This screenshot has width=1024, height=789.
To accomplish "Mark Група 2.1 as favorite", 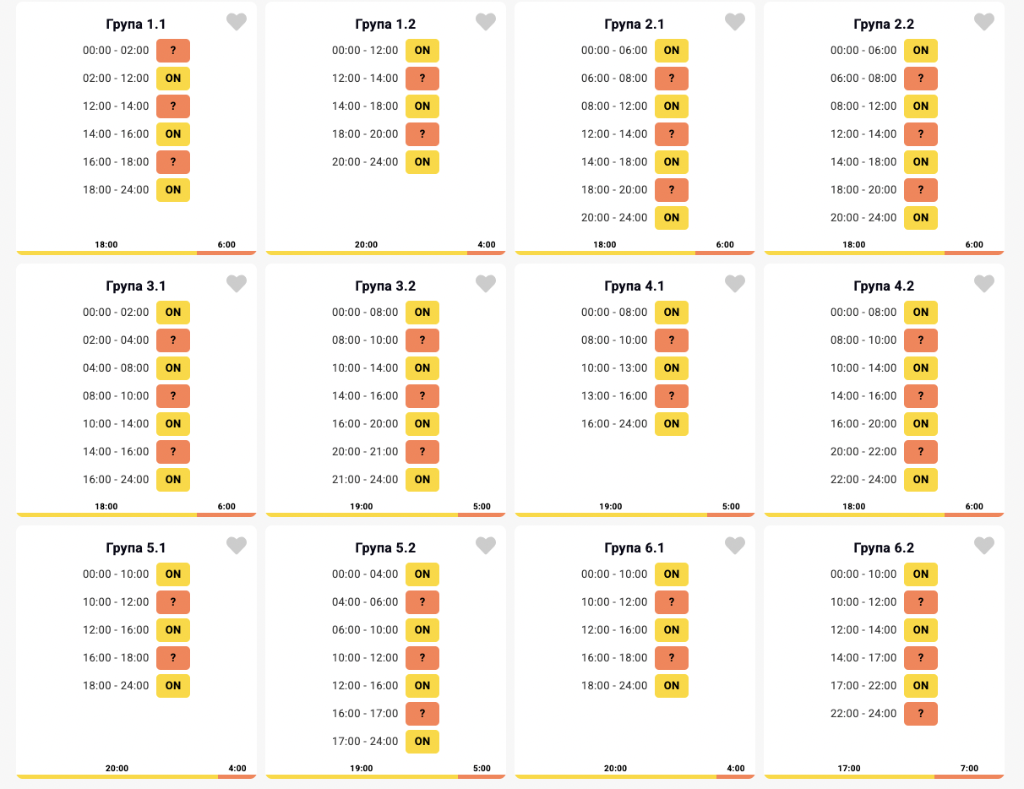I will click(x=735, y=23).
